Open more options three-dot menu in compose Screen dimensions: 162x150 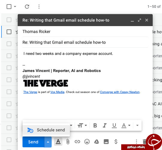(136, 142)
